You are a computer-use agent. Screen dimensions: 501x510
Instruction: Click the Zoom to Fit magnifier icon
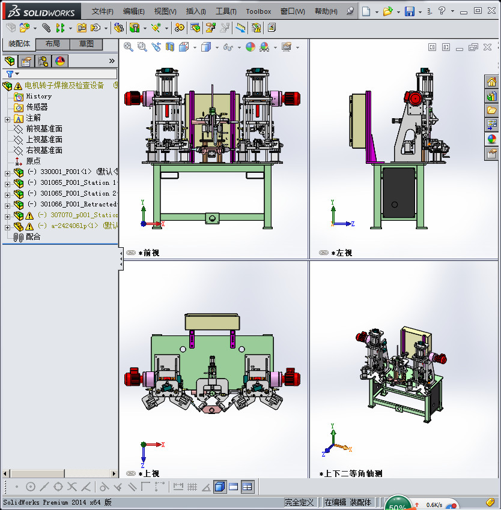129,47
